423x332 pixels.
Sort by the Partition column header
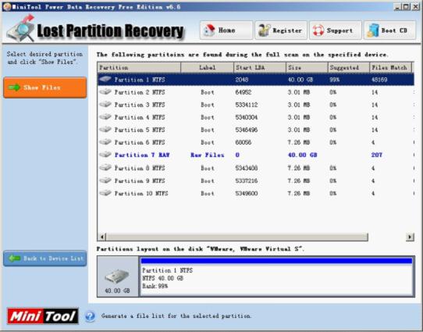[139, 67]
